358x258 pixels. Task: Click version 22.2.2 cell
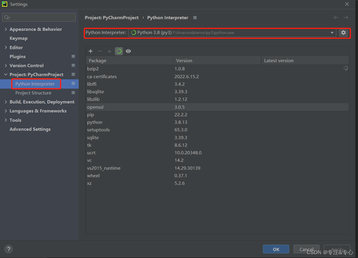pos(181,114)
